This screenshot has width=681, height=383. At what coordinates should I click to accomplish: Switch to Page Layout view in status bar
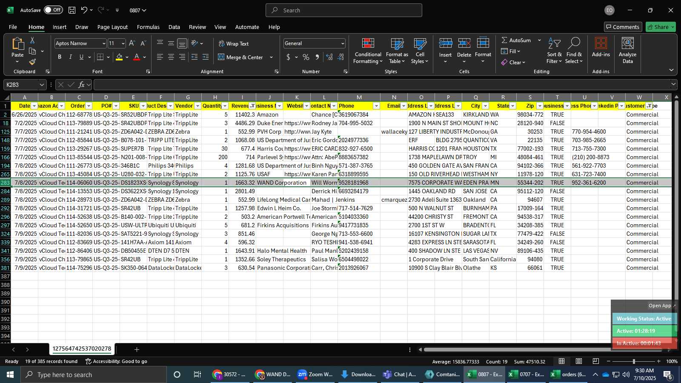click(579, 361)
